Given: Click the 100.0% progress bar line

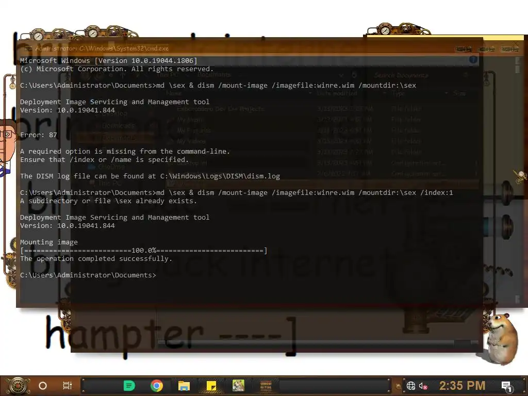Looking at the screenshot, I should tap(144, 251).
